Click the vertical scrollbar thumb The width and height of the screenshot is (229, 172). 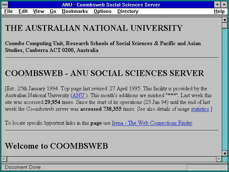225,25
